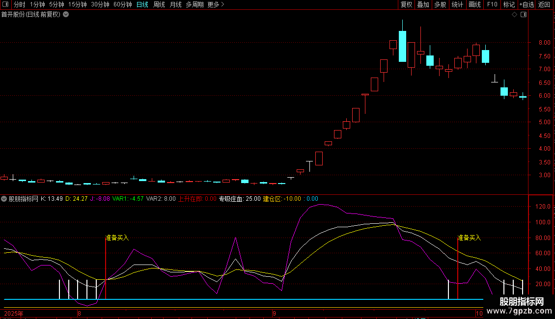The image size is (555, 319).
Task: Click the 8.00 price axis label
Action: (x=544, y=42)
